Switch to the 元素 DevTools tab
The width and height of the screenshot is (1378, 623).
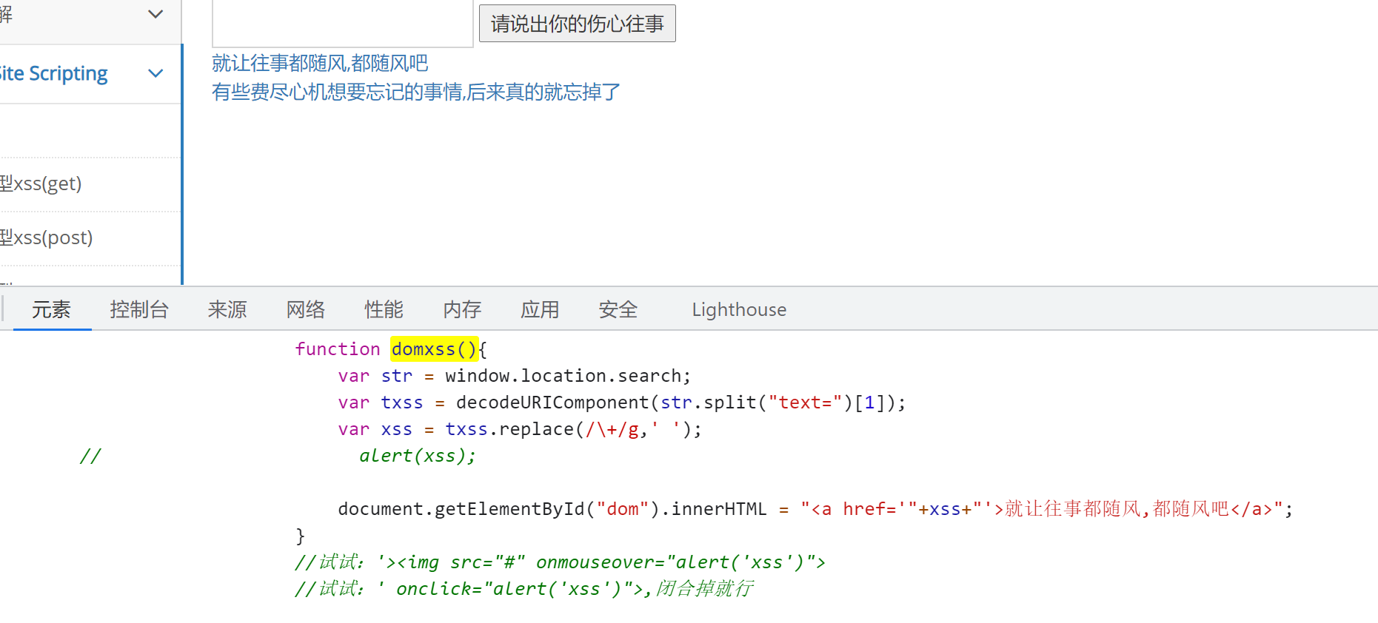(x=52, y=309)
